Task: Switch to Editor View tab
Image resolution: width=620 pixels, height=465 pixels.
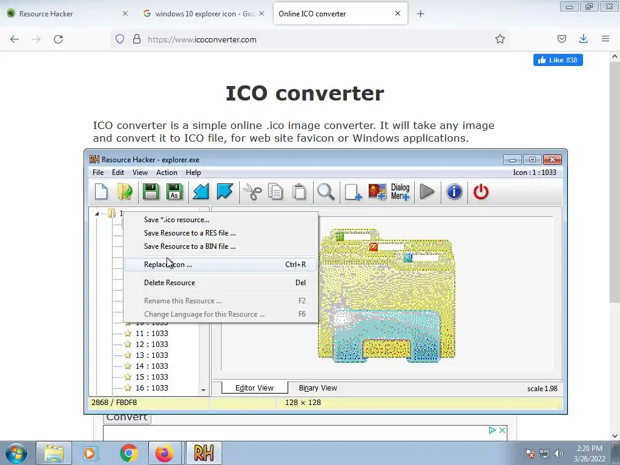Action: tap(255, 388)
